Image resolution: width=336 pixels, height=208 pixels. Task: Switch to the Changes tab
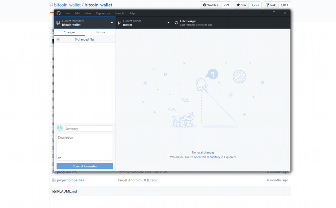(x=70, y=32)
